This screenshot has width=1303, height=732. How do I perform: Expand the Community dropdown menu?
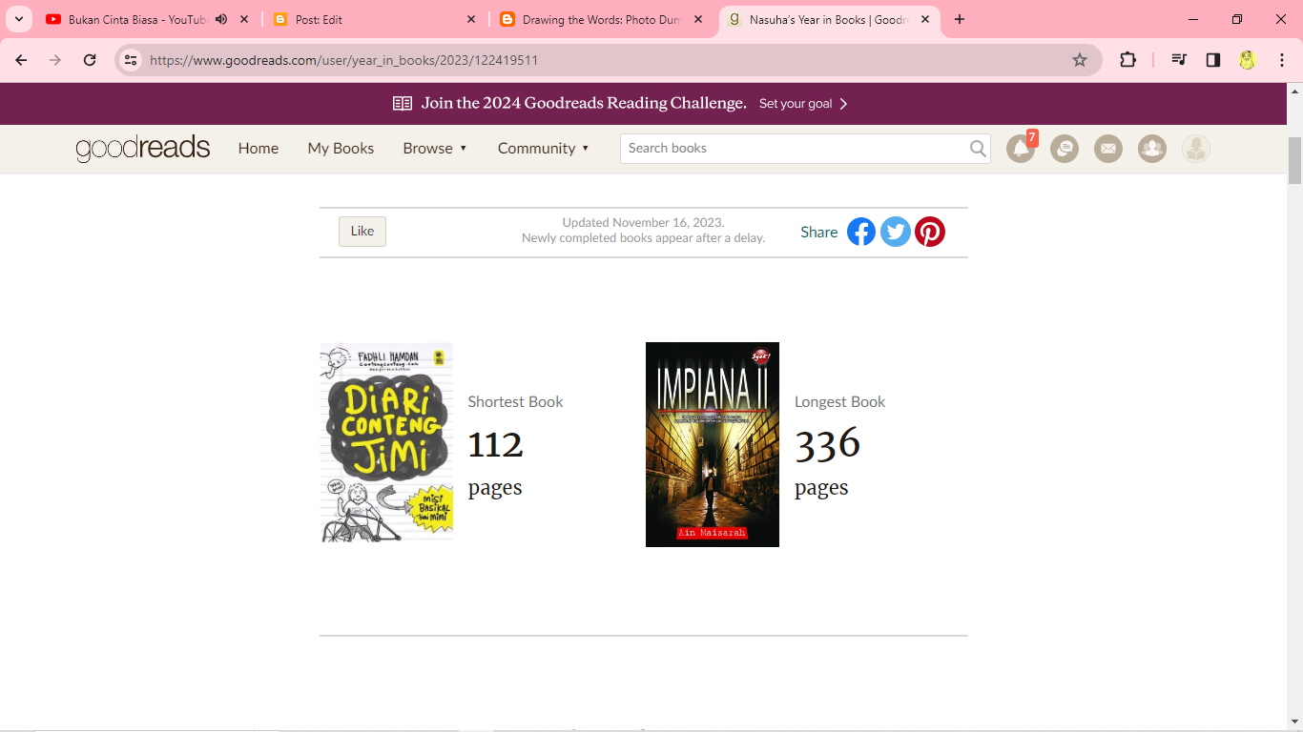(x=544, y=148)
